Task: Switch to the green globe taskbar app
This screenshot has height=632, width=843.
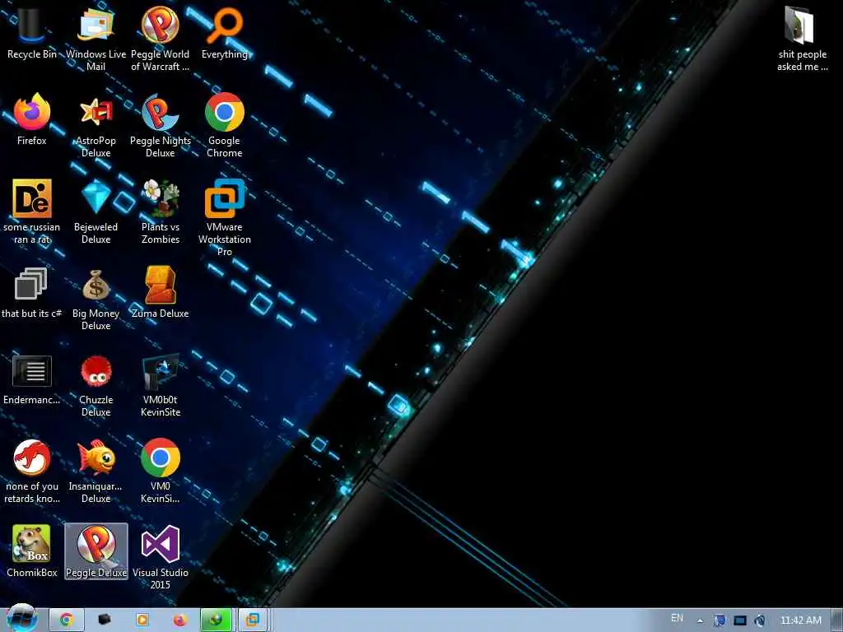Action: (217, 620)
